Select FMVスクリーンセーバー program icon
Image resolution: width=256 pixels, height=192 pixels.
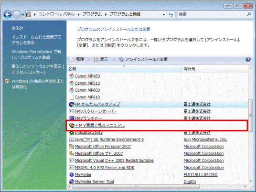pos(72,111)
